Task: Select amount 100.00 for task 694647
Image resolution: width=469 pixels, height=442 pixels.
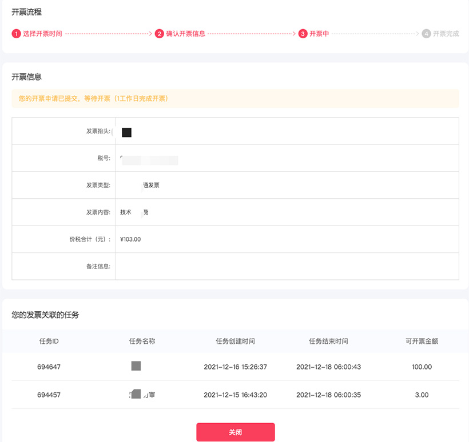Action: (422, 367)
